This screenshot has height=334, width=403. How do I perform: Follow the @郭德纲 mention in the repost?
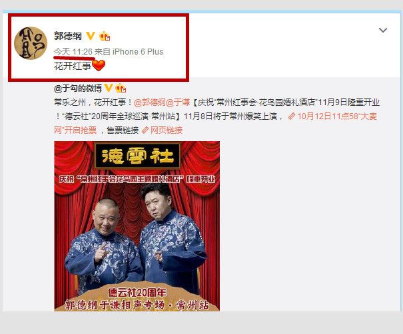[150, 102]
